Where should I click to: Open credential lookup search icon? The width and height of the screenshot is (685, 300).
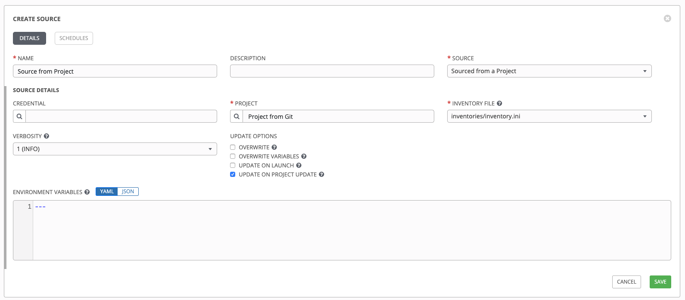pos(19,116)
